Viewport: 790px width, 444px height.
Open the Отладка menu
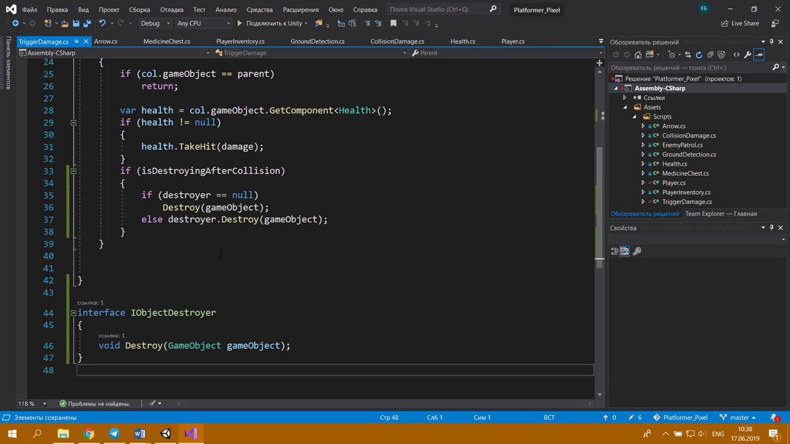click(x=172, y=10)
